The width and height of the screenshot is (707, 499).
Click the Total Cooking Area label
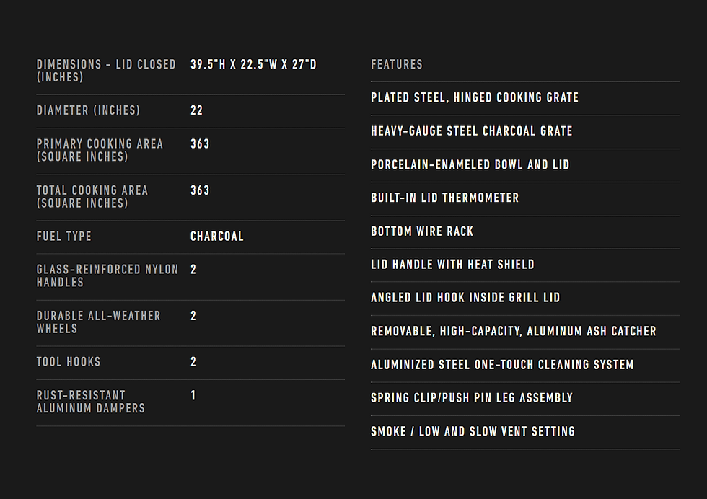tap(92, 196)
